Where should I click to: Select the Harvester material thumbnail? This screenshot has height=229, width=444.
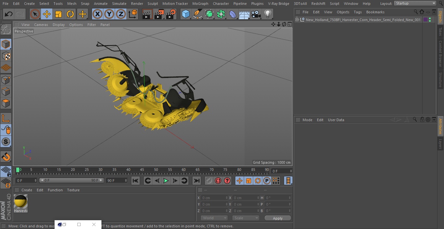click(x=21, y=202)
